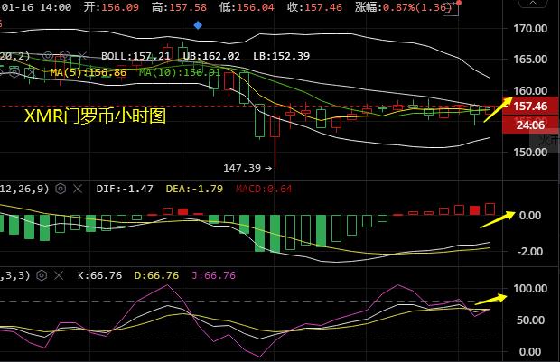Click the J:66.76 value
This screenshot has width=560, height=362.
coord(213,275)
